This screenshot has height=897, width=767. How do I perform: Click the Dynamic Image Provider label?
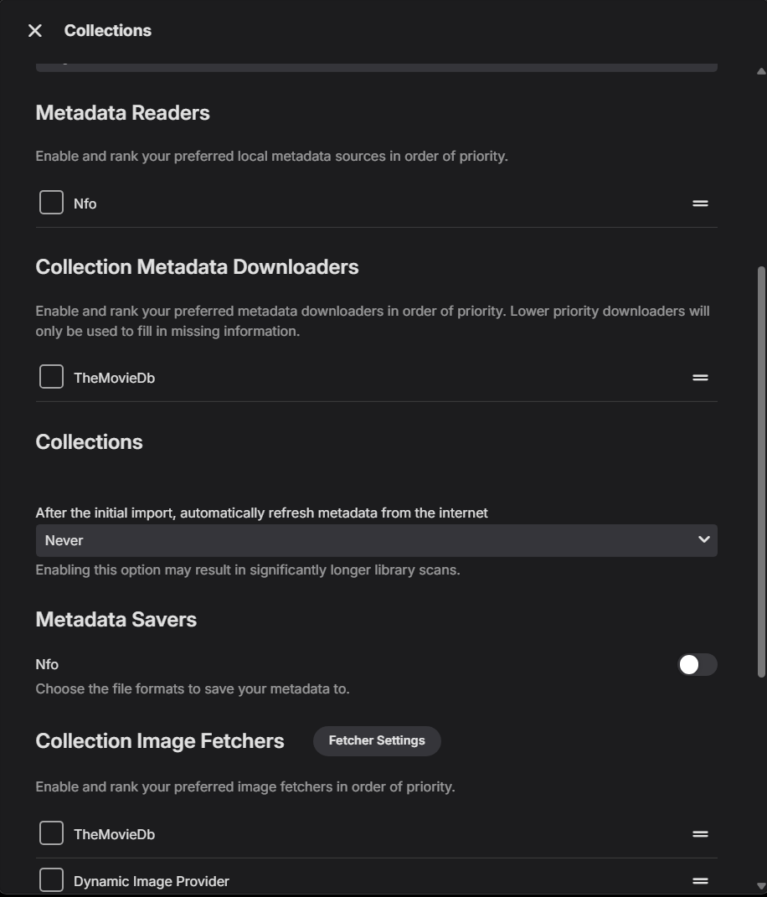click(152, 882)
